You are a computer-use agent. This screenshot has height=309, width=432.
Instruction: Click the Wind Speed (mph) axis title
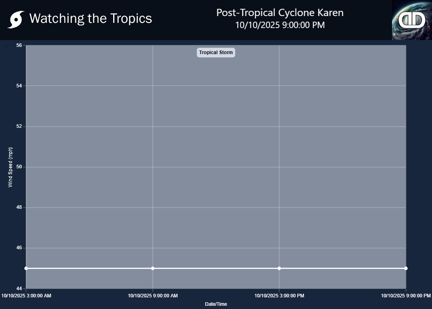coord(11,167)
